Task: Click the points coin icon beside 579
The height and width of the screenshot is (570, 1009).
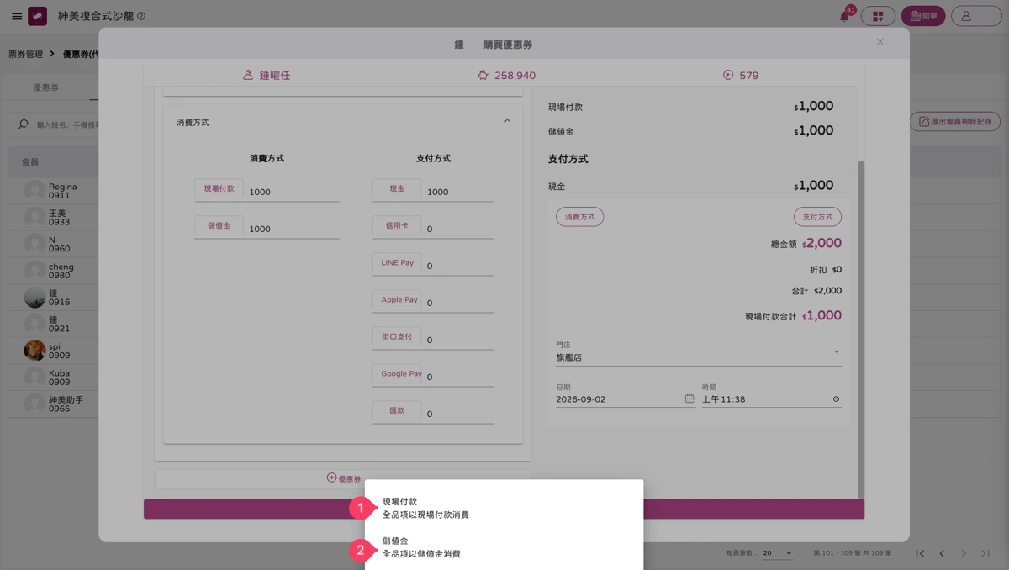Action: coord(728,75)
